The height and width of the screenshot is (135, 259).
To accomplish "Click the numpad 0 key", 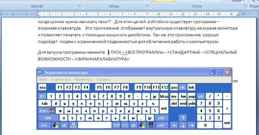I will [205, 125].
